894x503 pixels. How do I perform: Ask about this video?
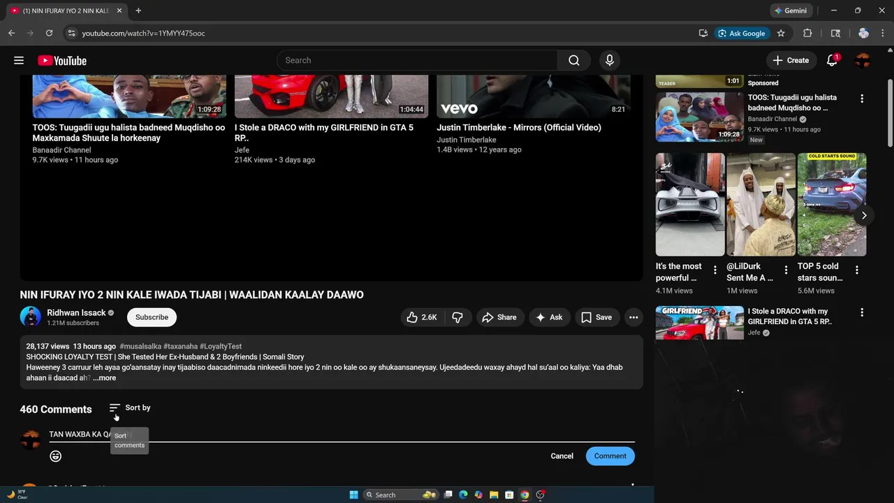coord(549,317)
